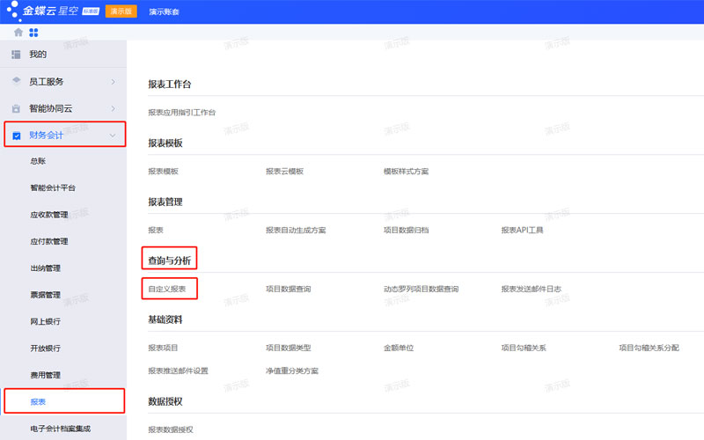Viewport: 704px width, 440px height.
Task: Click the 员工服务 sidebar icon
Action: (x=16, y=82)
